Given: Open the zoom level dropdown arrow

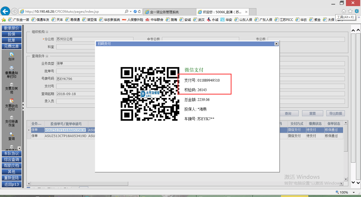Looking at the screenshot, I should [354, 192].
